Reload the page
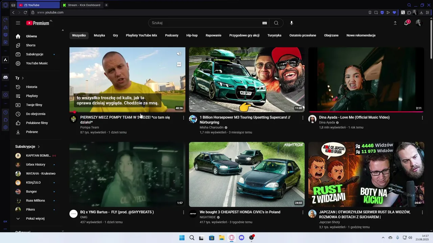This screenshot has width=433, height=243. [x=25, y=12]
